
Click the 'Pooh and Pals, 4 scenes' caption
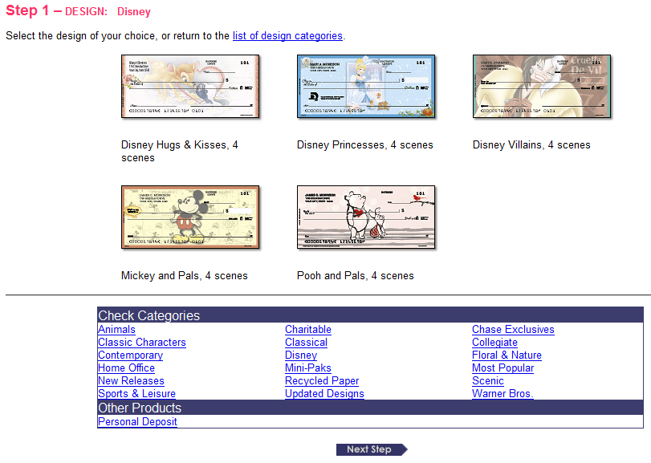(356, 275)
